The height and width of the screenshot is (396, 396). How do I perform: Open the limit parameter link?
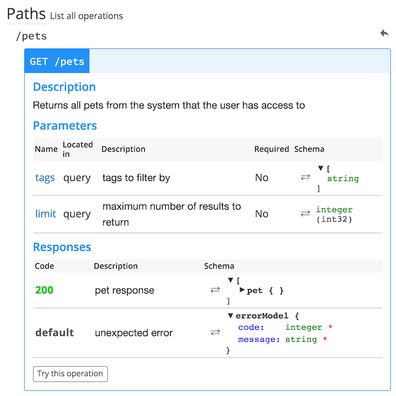coord(46,214)
